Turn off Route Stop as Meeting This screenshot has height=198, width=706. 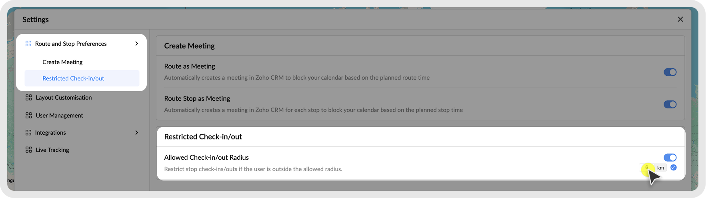tap(670, 104)
